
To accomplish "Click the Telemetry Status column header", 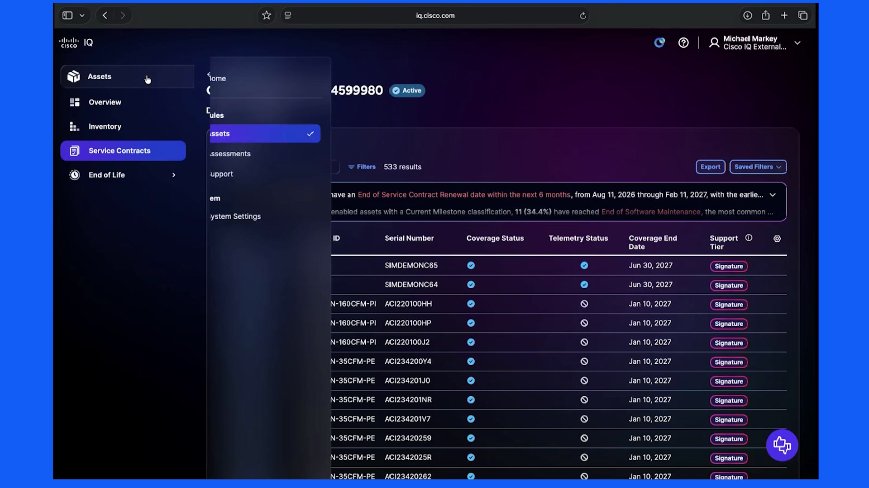I will tap(578, 238).
